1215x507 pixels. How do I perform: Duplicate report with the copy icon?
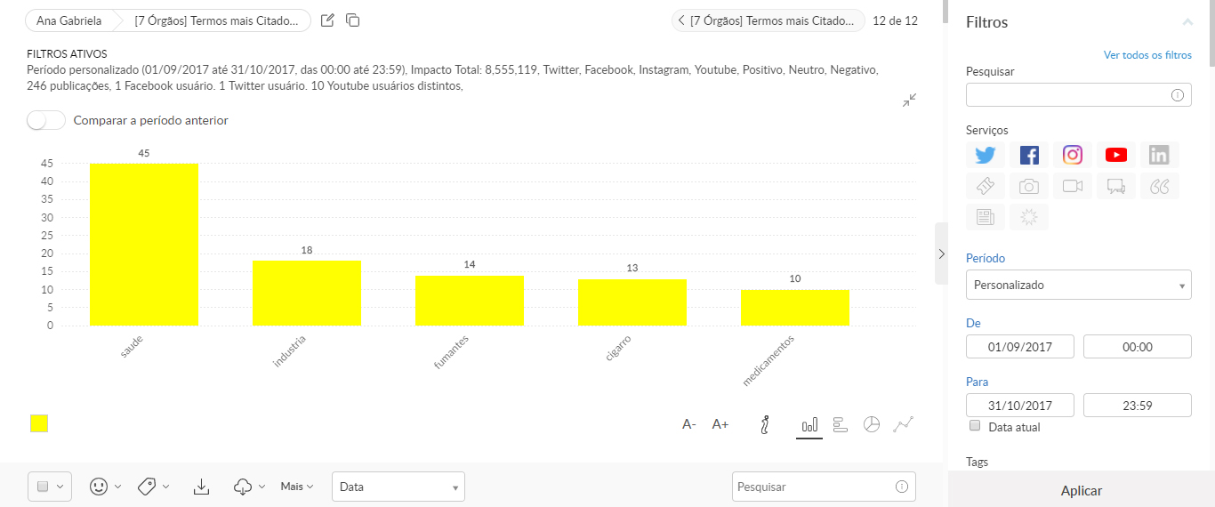click(x=353, y=20)
